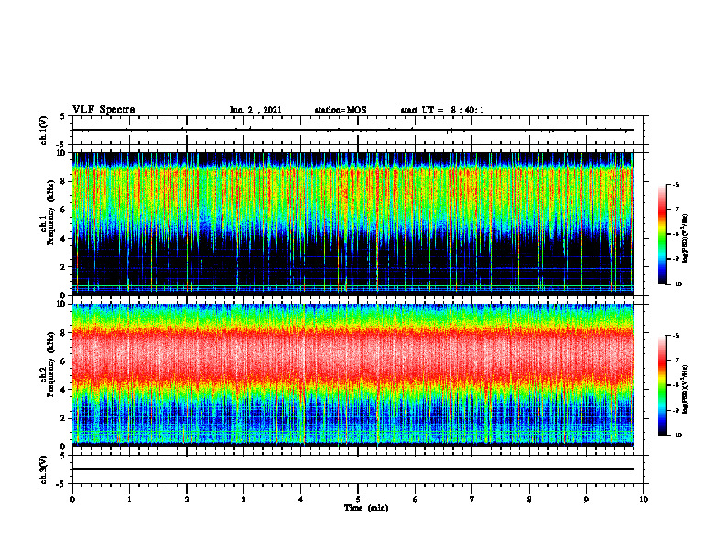725x560 pixels.
Task: Click '-7' on ch.2 color scale
Action: [676, 361]
